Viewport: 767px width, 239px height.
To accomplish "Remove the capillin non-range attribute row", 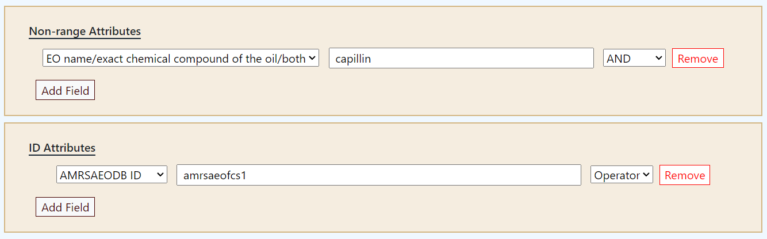I will pyautogui.click(x=697, y=58).
